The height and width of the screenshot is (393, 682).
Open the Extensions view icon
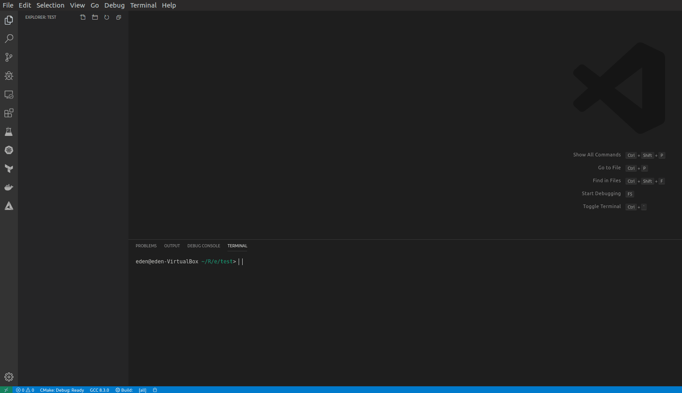tap(8, 113)
